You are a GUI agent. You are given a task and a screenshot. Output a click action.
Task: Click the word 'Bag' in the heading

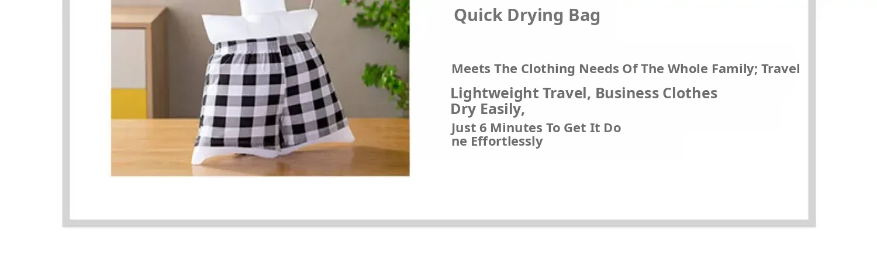click(x=584, y=16)
